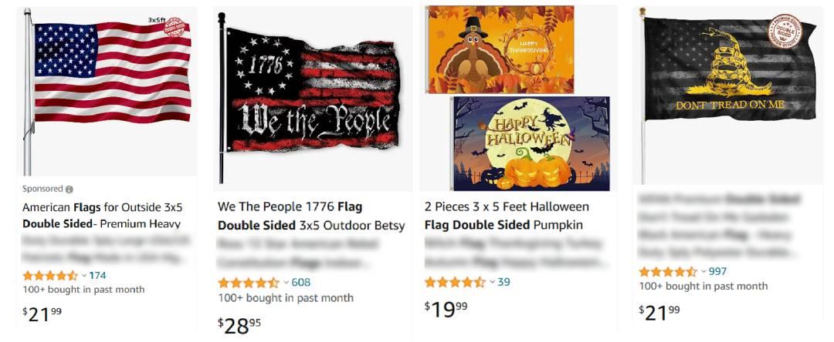Expand rating breakdown chevron beside 39

coord(493,282)
